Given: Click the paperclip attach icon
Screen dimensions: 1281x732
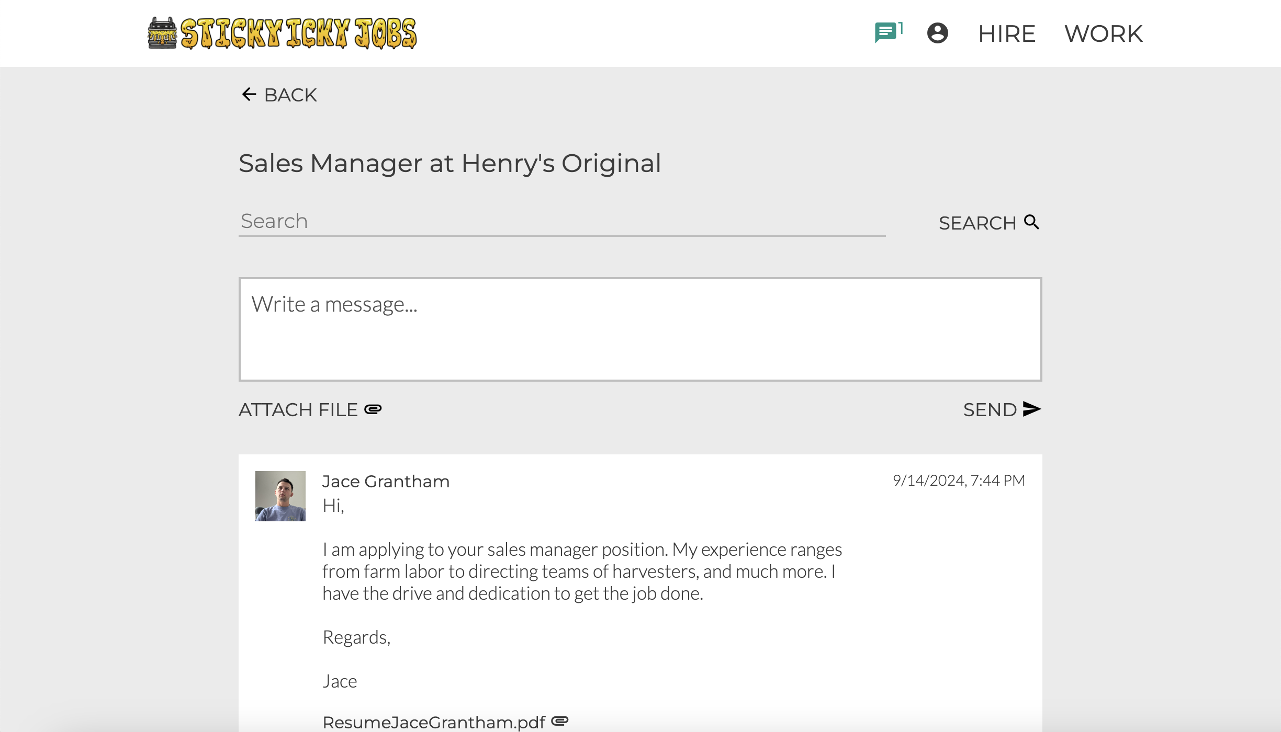Looking at the screenshot, I should click(373, 409).
